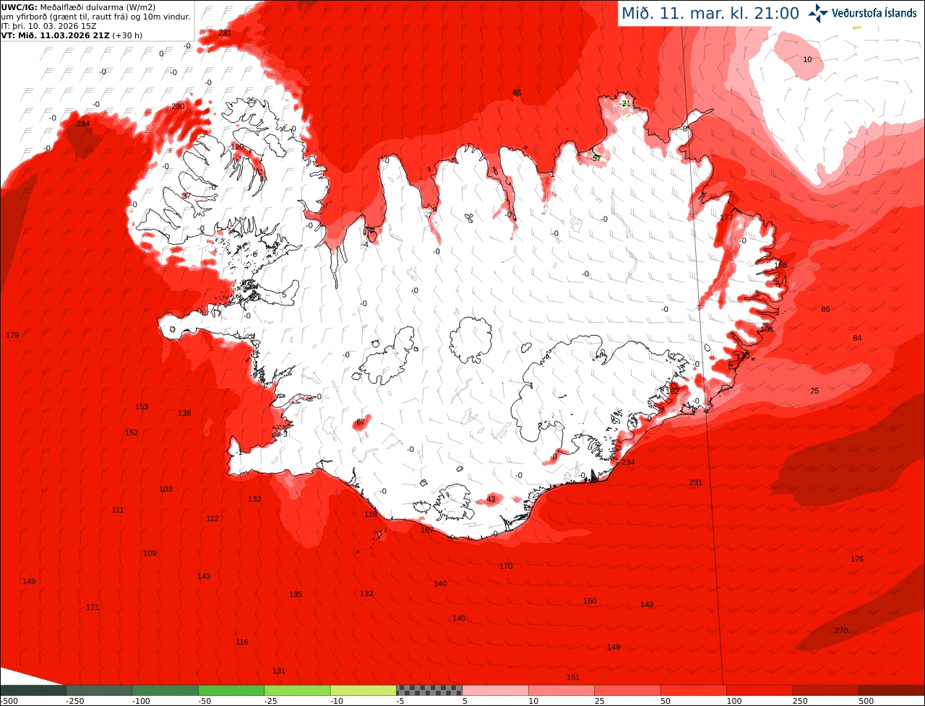Viewport: 925px width, 706px height.
Task: Click the map value "109" in the southwest sea
Action: [x=150, y=553]
